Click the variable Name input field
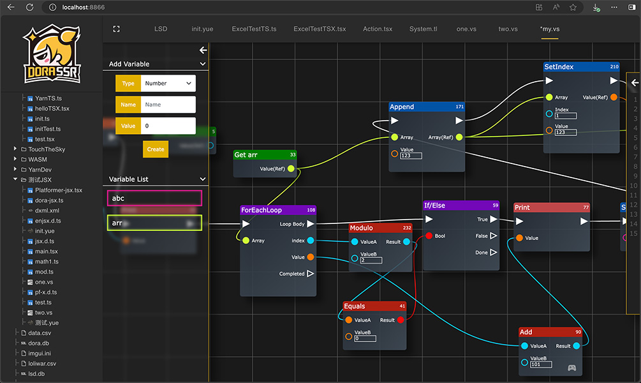641x383 pixels. (x=168, y=105)
